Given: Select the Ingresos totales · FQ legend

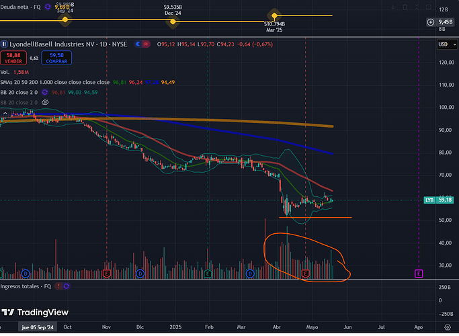Looking at the screenshot, I should pos(26,286).
